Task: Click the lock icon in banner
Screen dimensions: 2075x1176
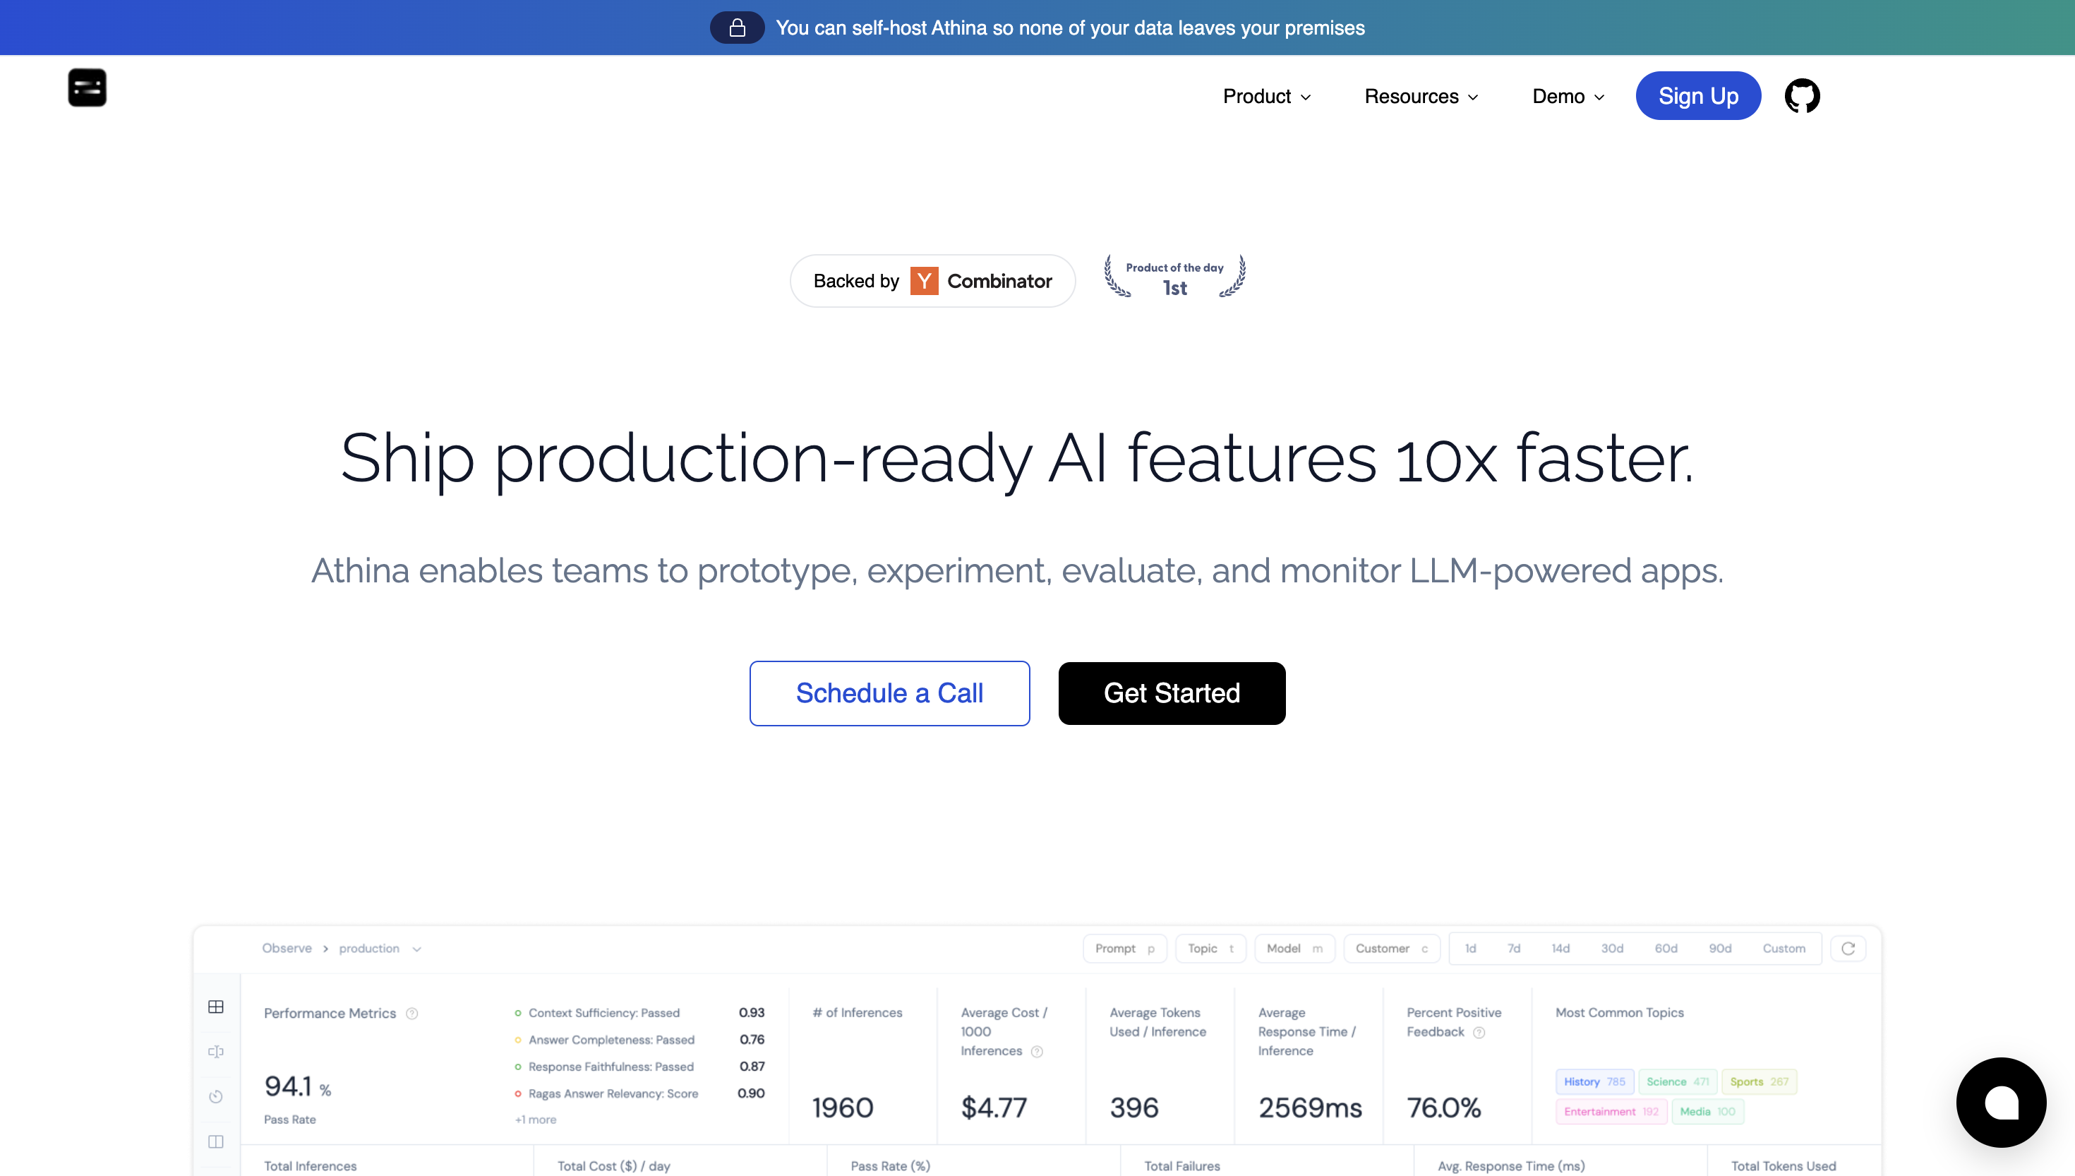Action: [x=736, y=28]
